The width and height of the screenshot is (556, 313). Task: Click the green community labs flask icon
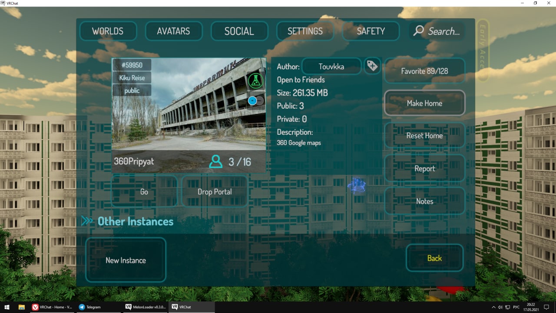click(256, 81)
